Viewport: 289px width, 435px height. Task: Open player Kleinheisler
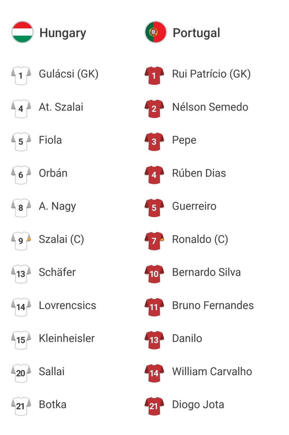click(x=67, y=338)
